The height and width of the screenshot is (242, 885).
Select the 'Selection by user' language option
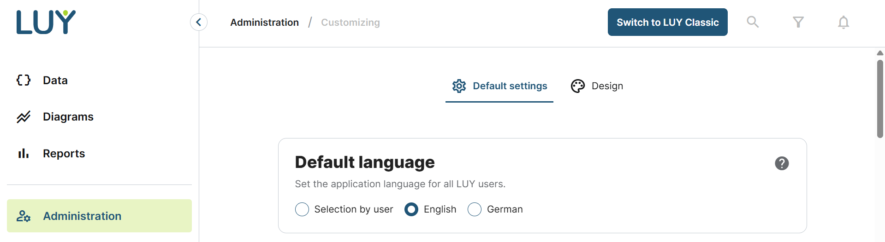[302, 209]
